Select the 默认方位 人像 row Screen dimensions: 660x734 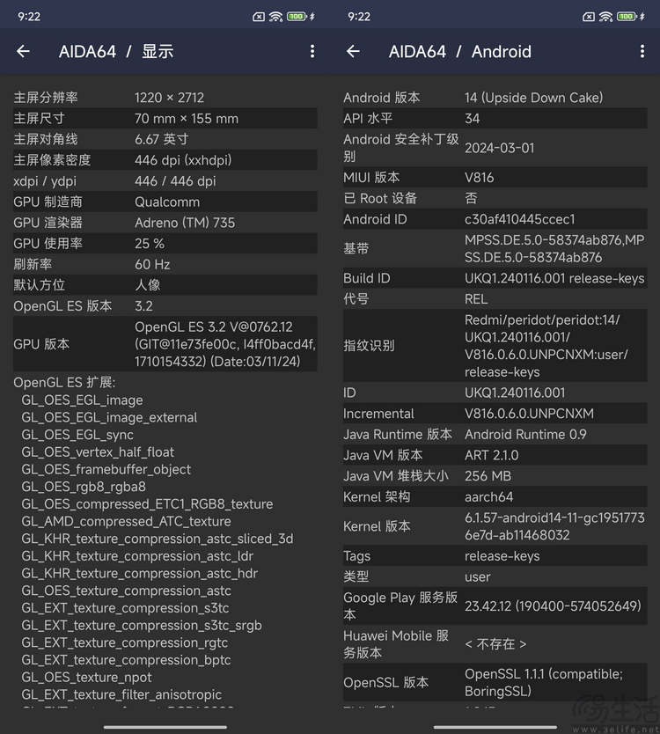[165, 284]
